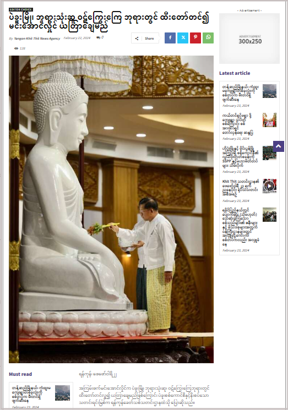The height and width of the screenshot is (410, 288).
Task: Click the Must read article headline
Action: coord(31,394)
